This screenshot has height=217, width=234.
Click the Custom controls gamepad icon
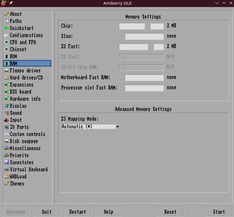(x=6, y=134)
